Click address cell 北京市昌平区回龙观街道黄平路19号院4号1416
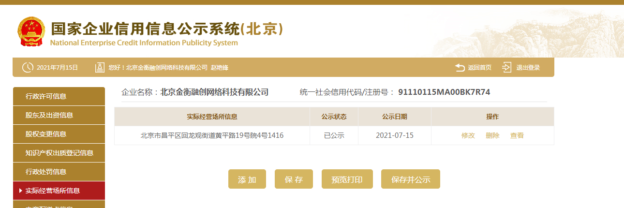 212,135
